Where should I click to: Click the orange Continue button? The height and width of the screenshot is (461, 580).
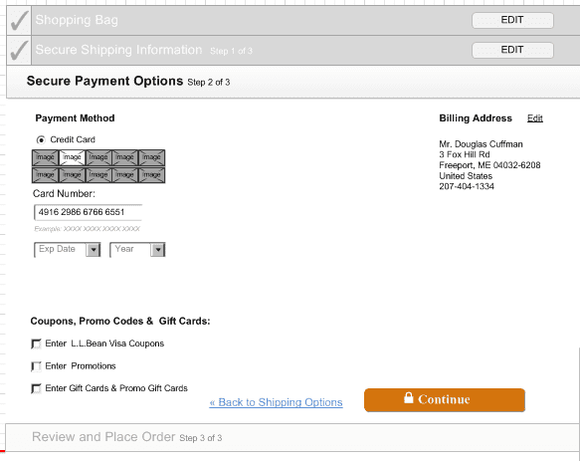pos(445,400)
